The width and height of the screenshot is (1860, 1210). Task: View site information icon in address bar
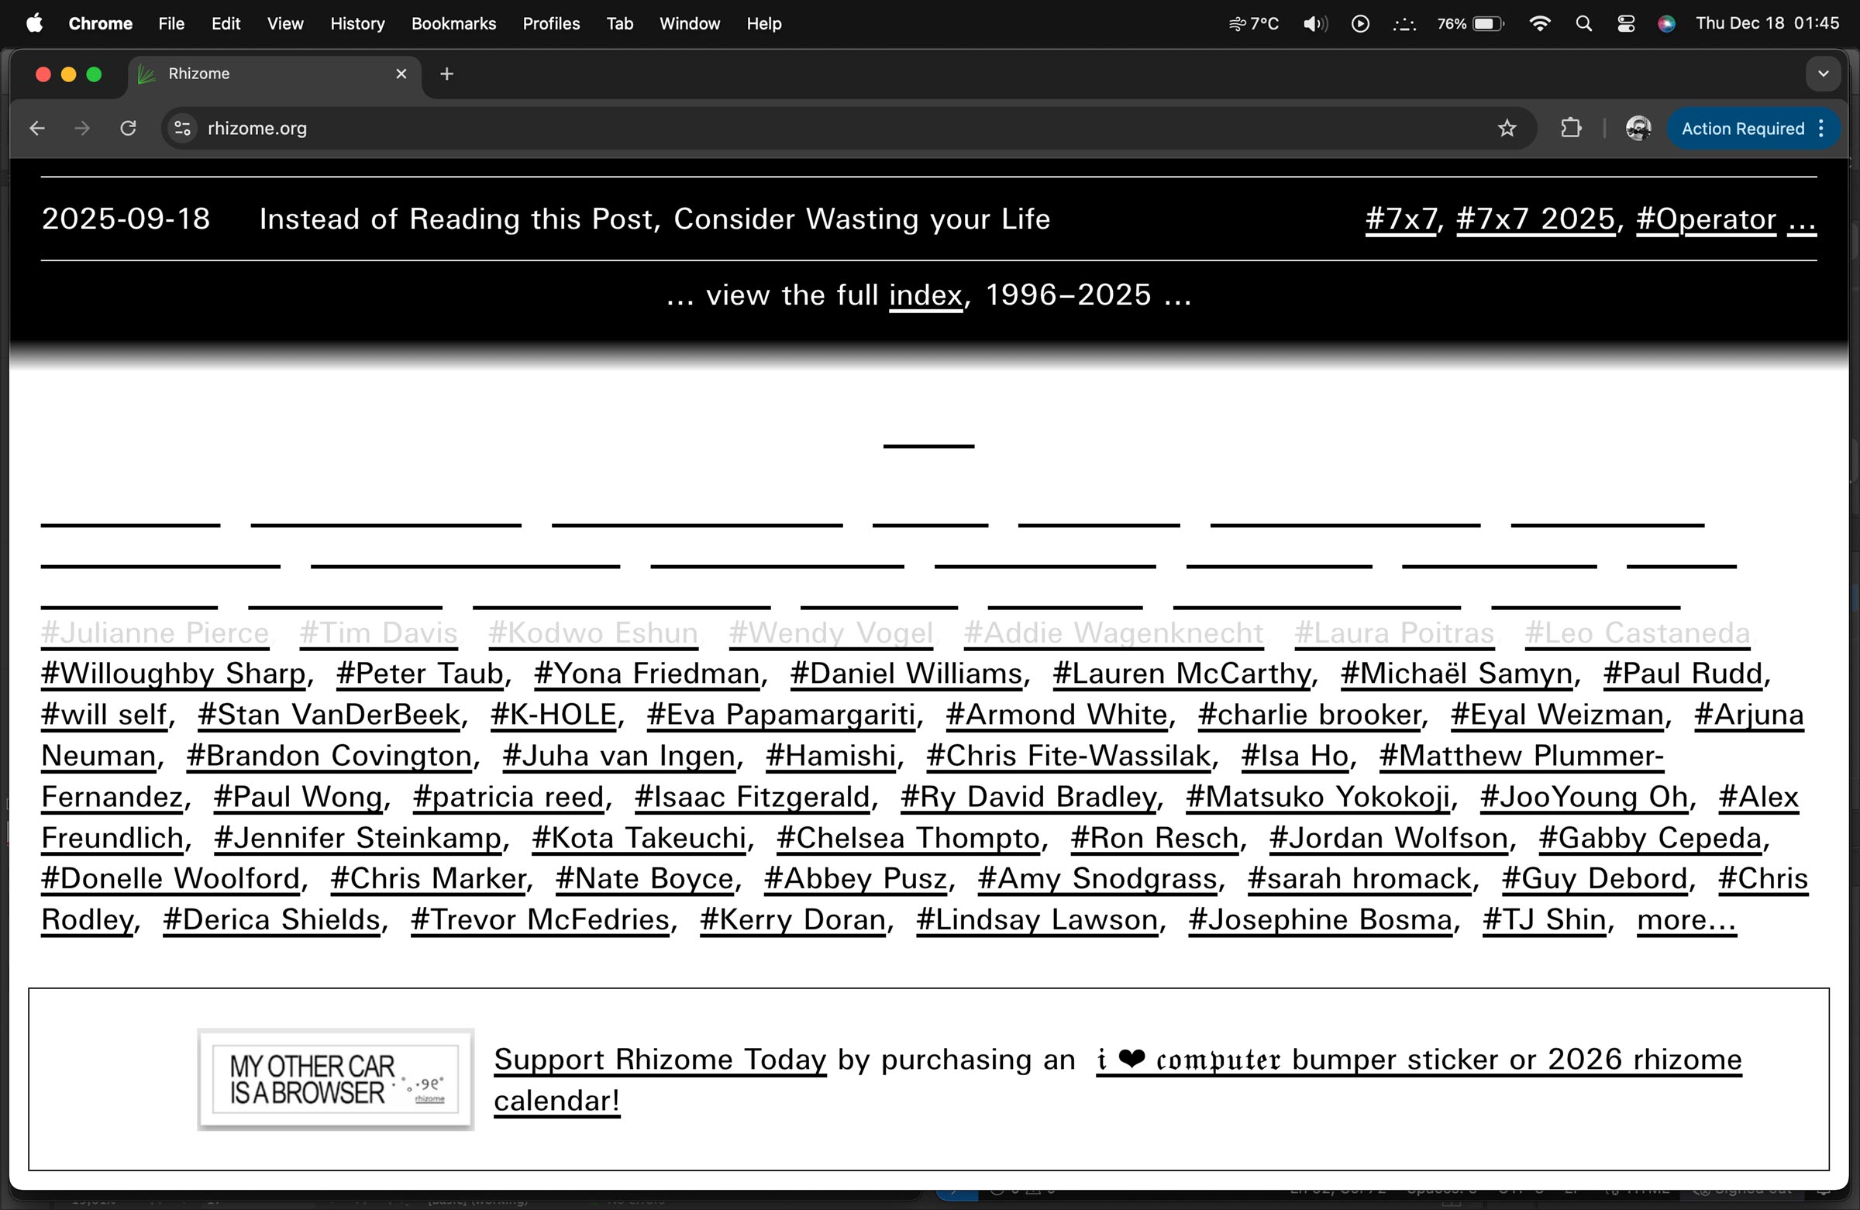pos(182,128)
